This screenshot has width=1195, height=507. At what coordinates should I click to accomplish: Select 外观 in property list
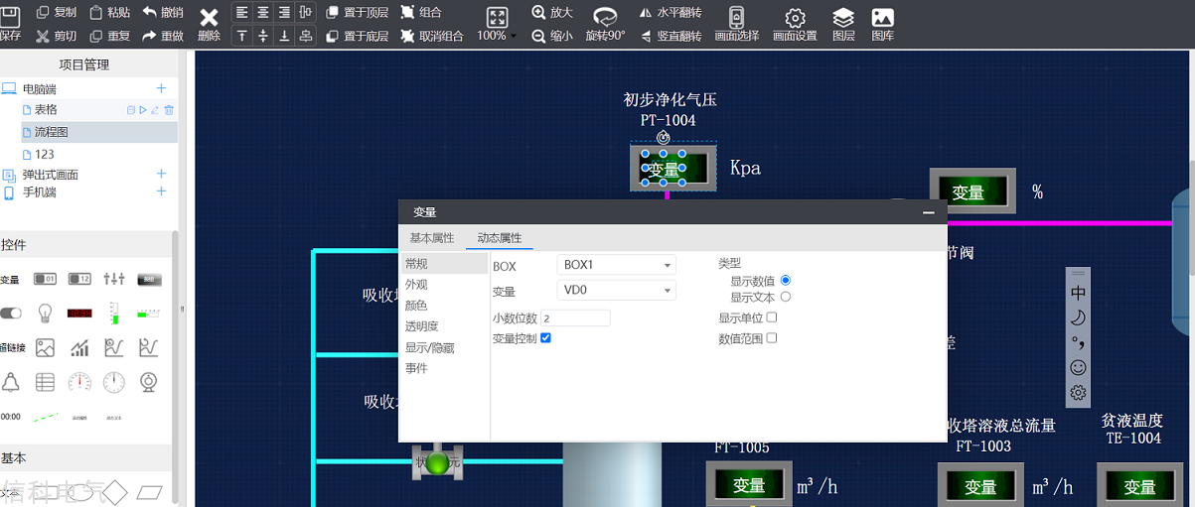tap(416, 285)
